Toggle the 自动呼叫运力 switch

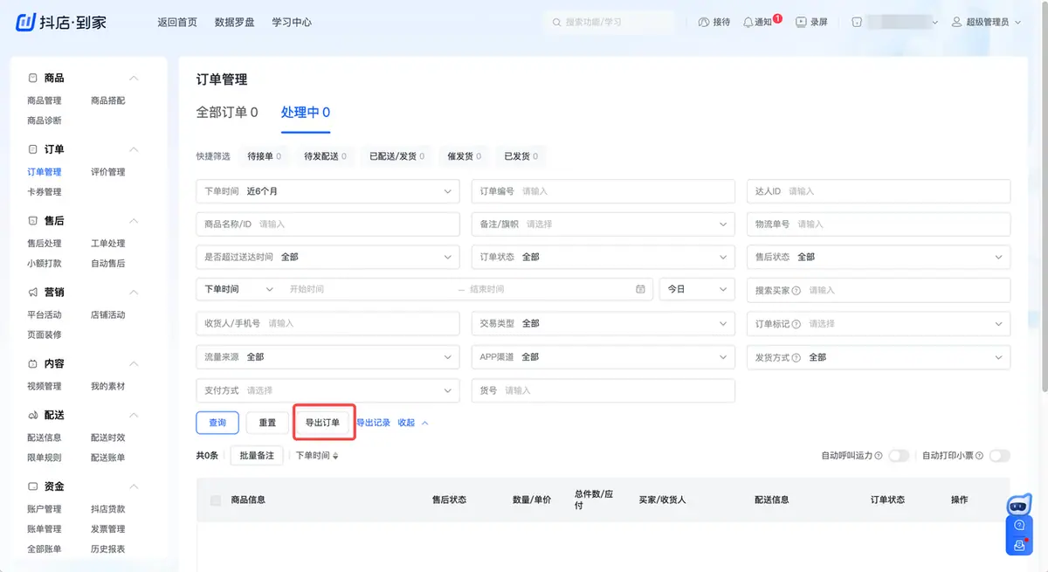coord(899,456)
